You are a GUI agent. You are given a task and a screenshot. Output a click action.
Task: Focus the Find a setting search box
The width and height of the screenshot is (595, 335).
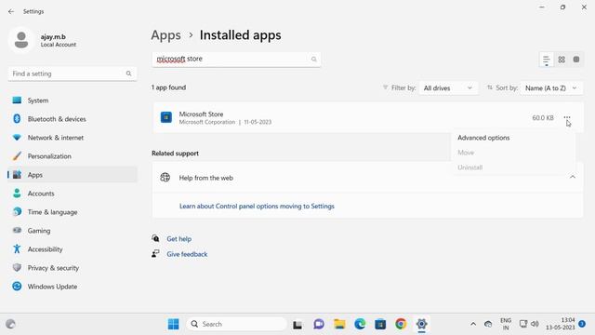point(73,74)
